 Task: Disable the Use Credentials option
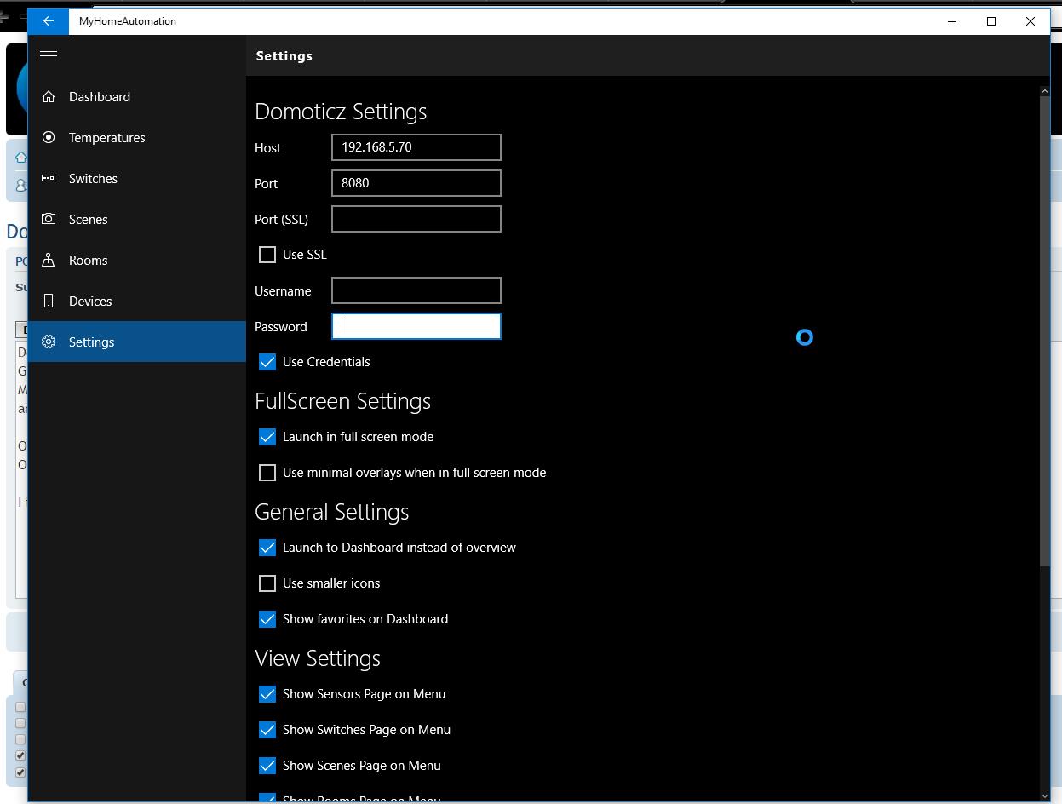(267, 362)
